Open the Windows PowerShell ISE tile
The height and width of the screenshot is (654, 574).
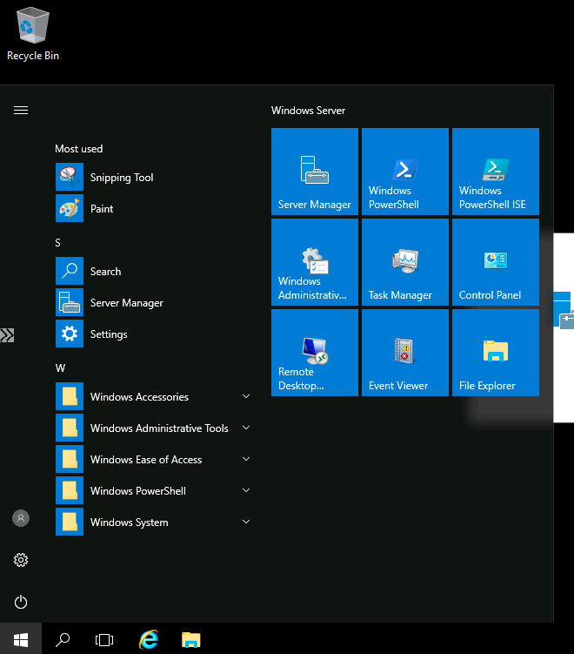pos(496,172)
